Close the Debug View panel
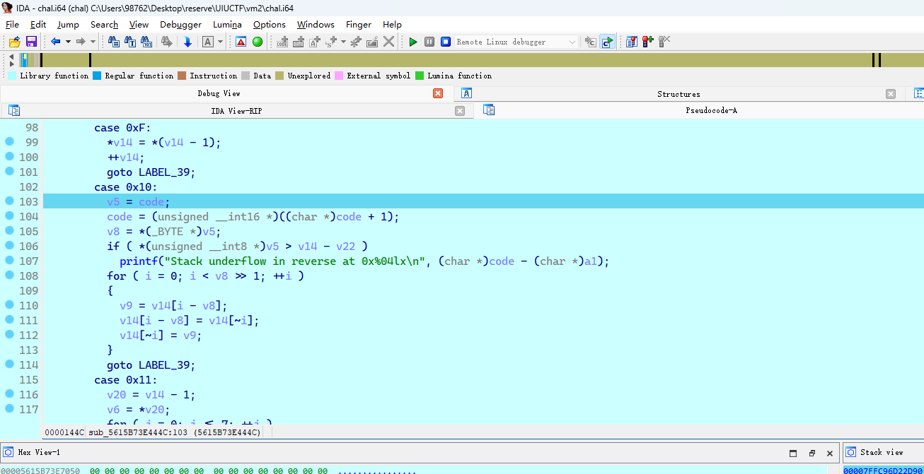 coord(438,93)
